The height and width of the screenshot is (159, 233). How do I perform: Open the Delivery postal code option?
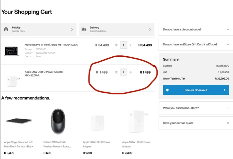[x=116, y=29]
